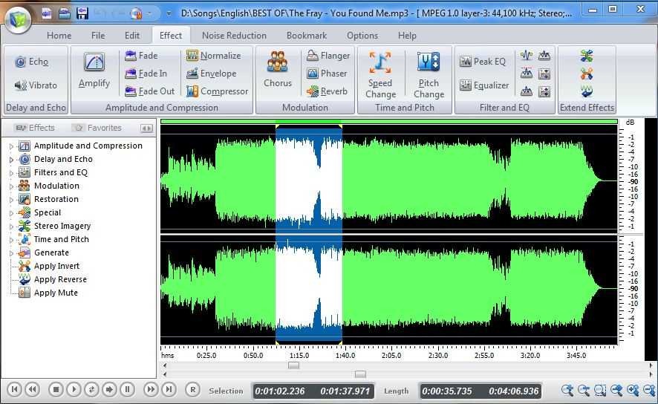Switch to the Noise Reduction tab
Viewport: 658px width, 404px height.
pyautogui.click(x=234, y=35)
